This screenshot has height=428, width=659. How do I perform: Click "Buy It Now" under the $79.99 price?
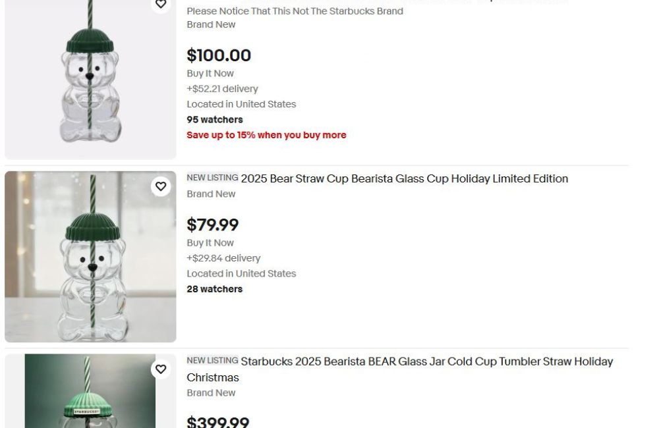tap(210, 243)
